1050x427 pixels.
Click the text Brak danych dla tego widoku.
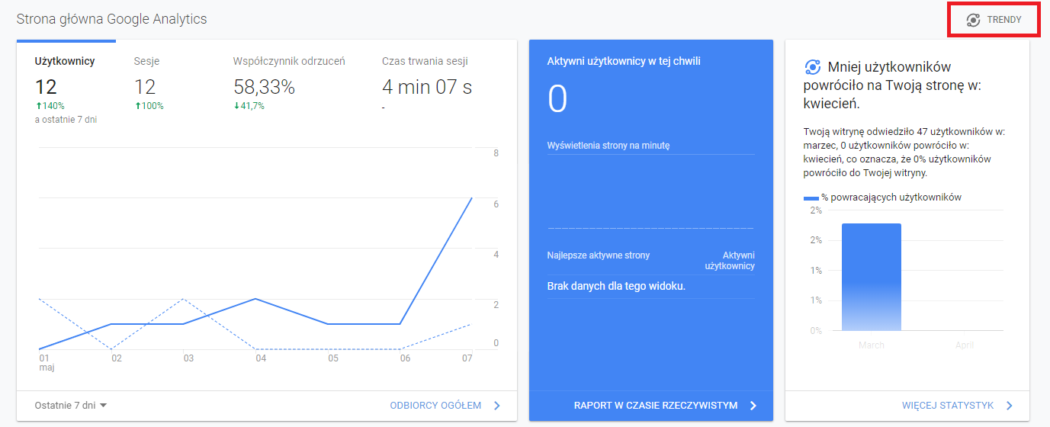(616, 287)
